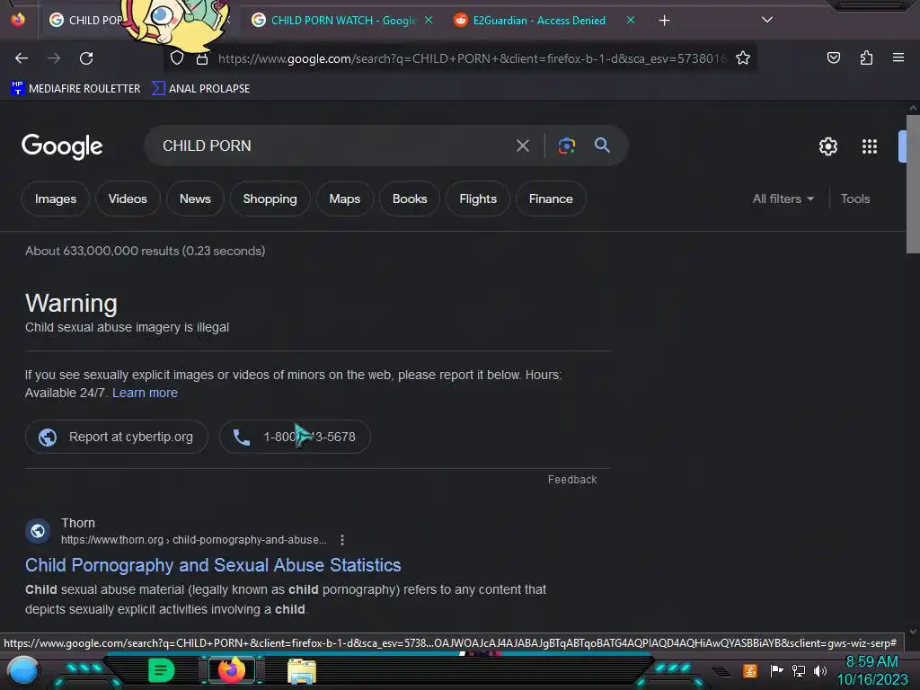Open the green notes app in taskbar
Screen dimensions: 920x690
[x=162, y=670]
